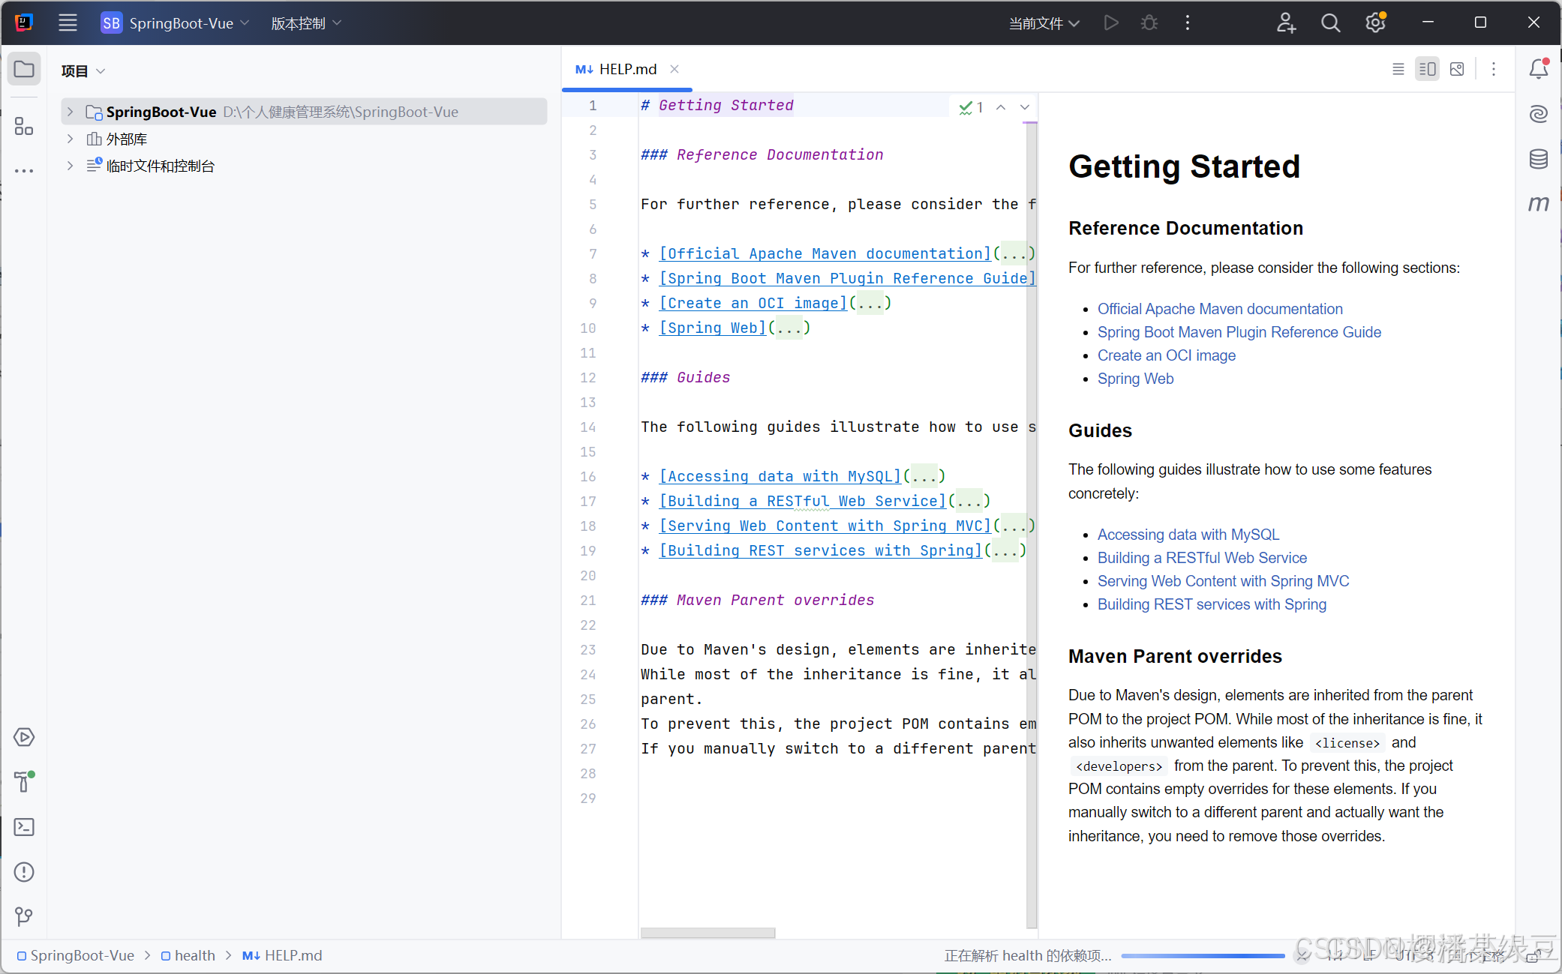Expand the 外部库 node
This screenshot has width=1562, height=974.
(70, 139)
